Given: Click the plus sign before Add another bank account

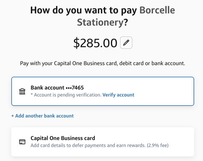Looking at the screenshot, I should pos(12,116).
